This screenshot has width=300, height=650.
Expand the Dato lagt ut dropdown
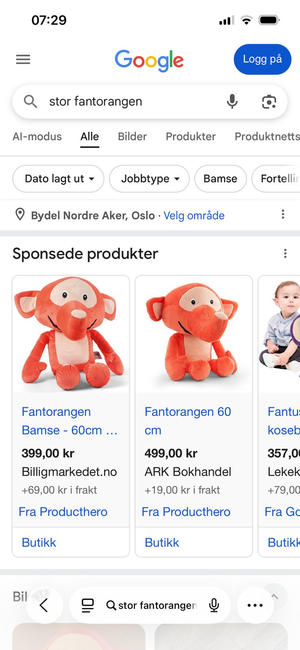[58, 179]
